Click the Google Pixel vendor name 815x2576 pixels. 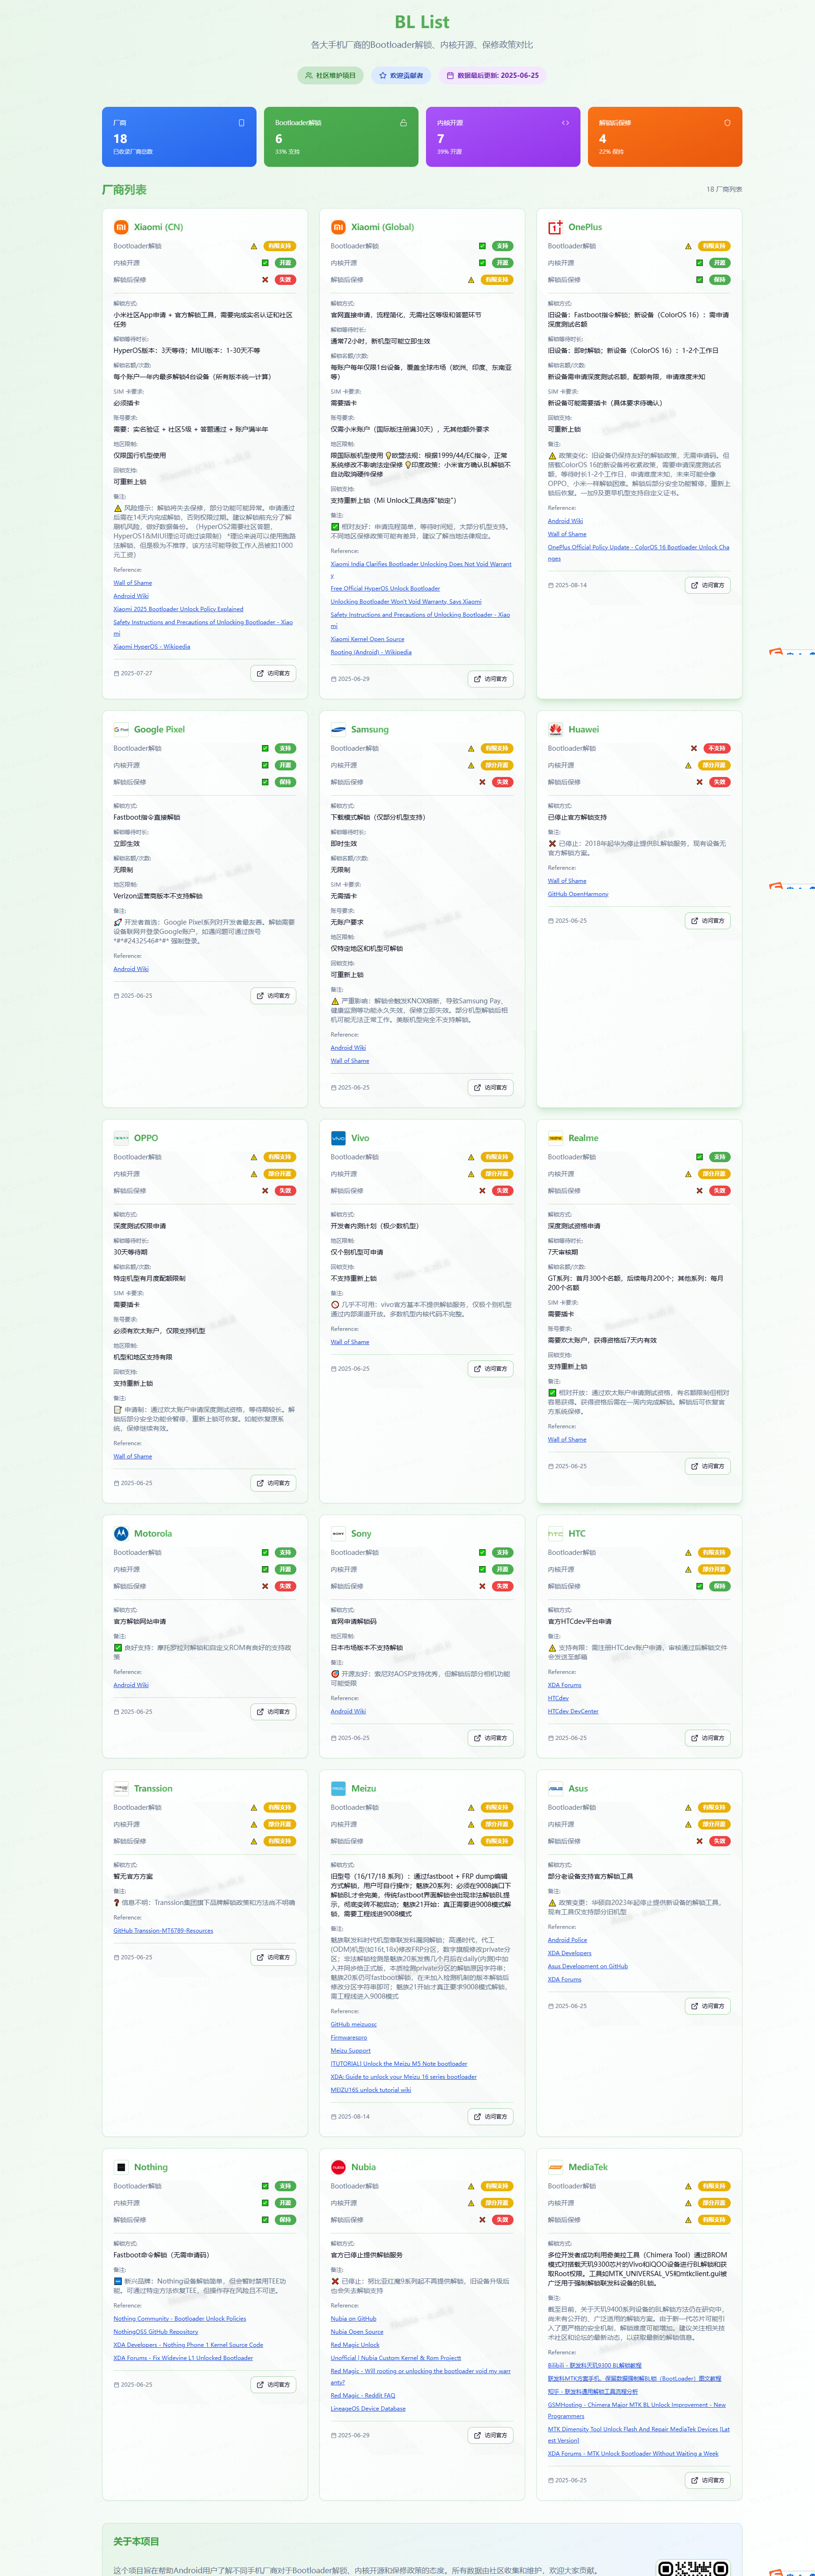click(160, 729)
